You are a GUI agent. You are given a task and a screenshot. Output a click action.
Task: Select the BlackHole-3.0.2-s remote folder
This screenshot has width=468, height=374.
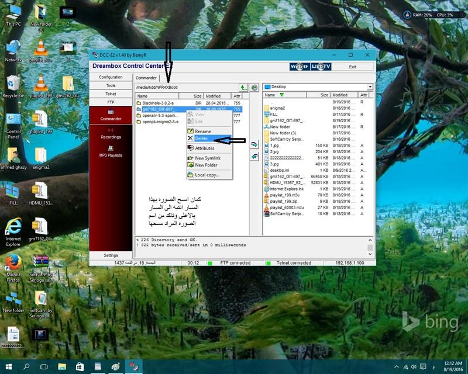tap(189, 103)
